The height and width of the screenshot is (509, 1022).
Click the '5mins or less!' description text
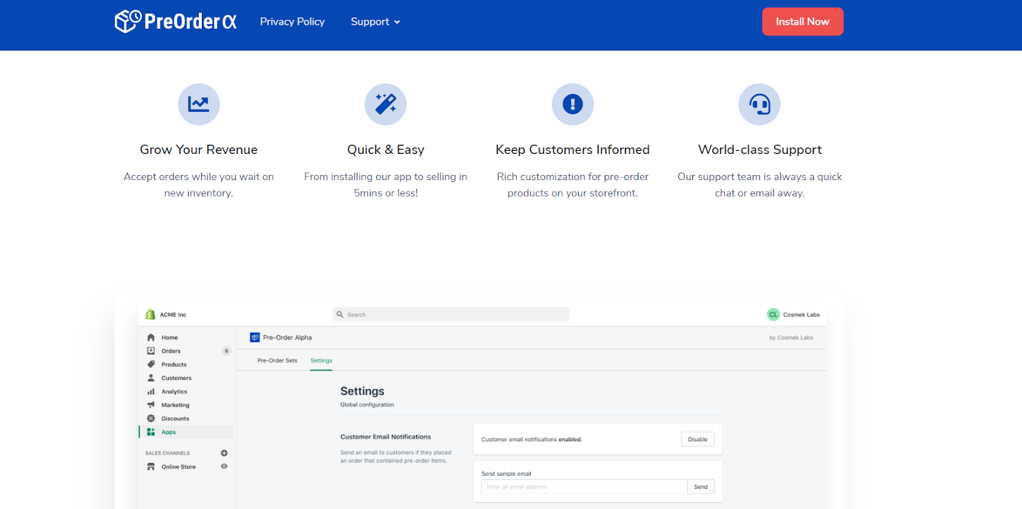pos(386,193)
